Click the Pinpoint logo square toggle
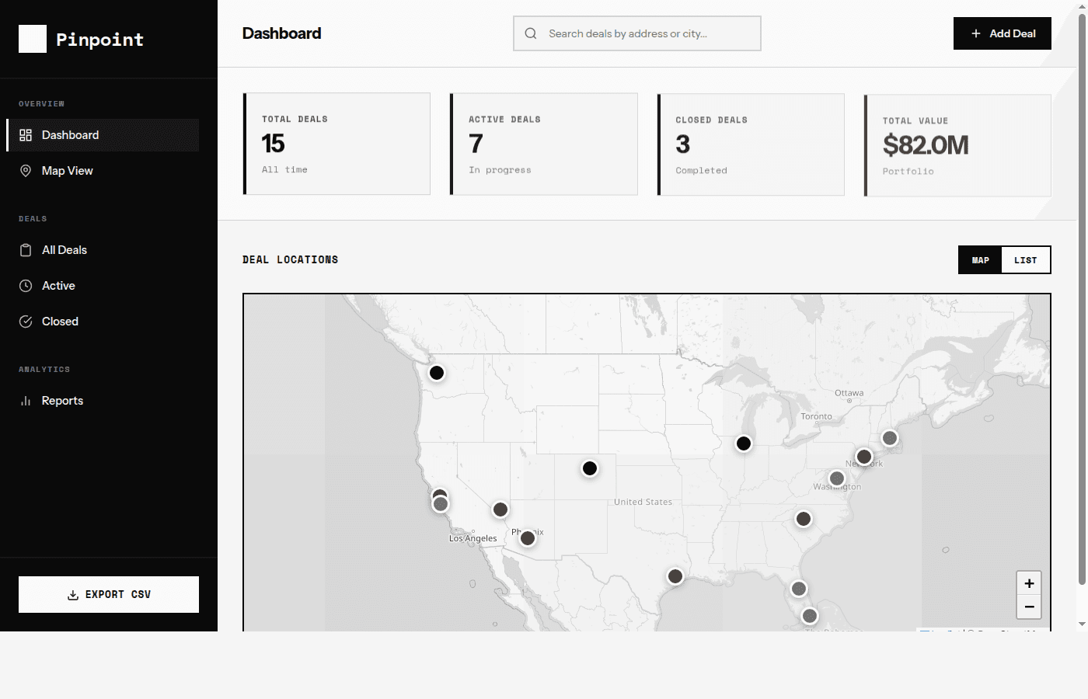 pos(32,38)
